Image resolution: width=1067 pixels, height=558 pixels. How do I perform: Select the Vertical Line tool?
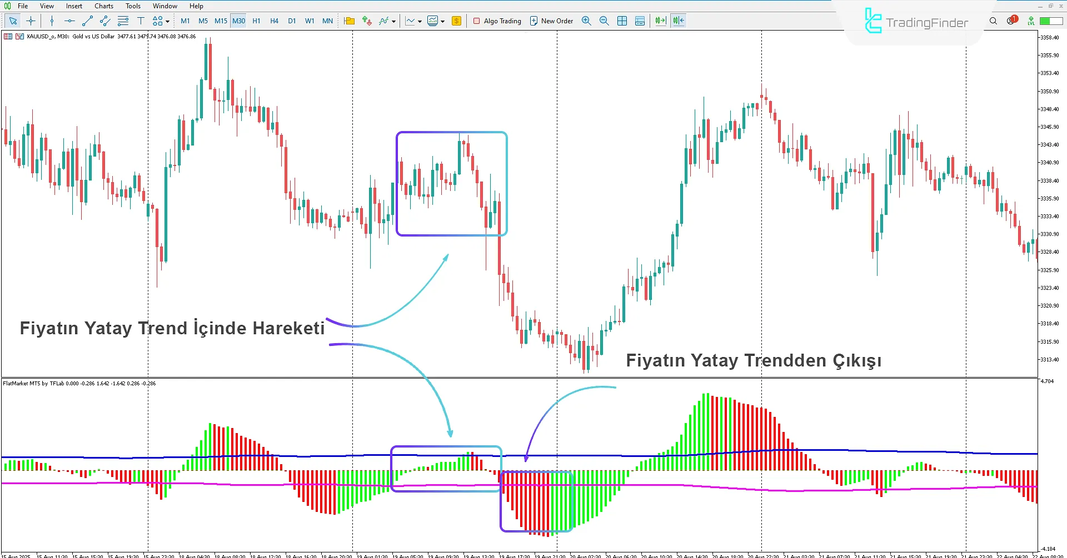52,21
